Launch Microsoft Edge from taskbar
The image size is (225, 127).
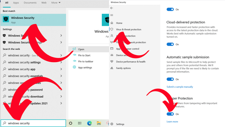pos(89,123)
